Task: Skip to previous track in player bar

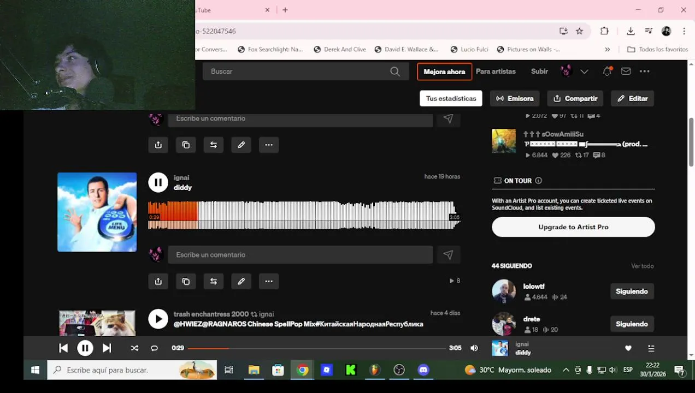Action: 63,348
